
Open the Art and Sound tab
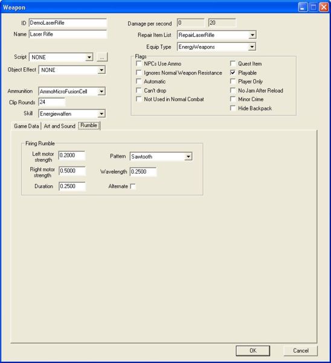[59, 126]
